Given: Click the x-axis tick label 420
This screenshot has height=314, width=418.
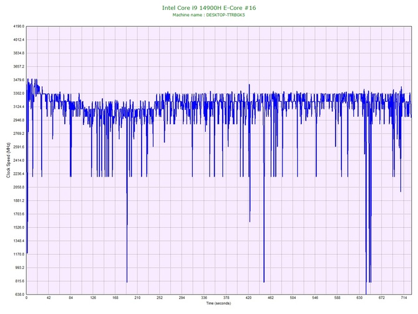Looking at the screenshot, I should coord(248,298).
